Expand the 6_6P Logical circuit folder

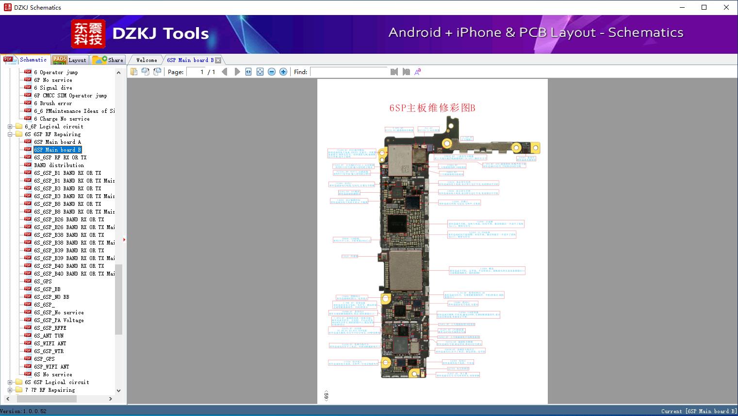(x=10, y=126)
